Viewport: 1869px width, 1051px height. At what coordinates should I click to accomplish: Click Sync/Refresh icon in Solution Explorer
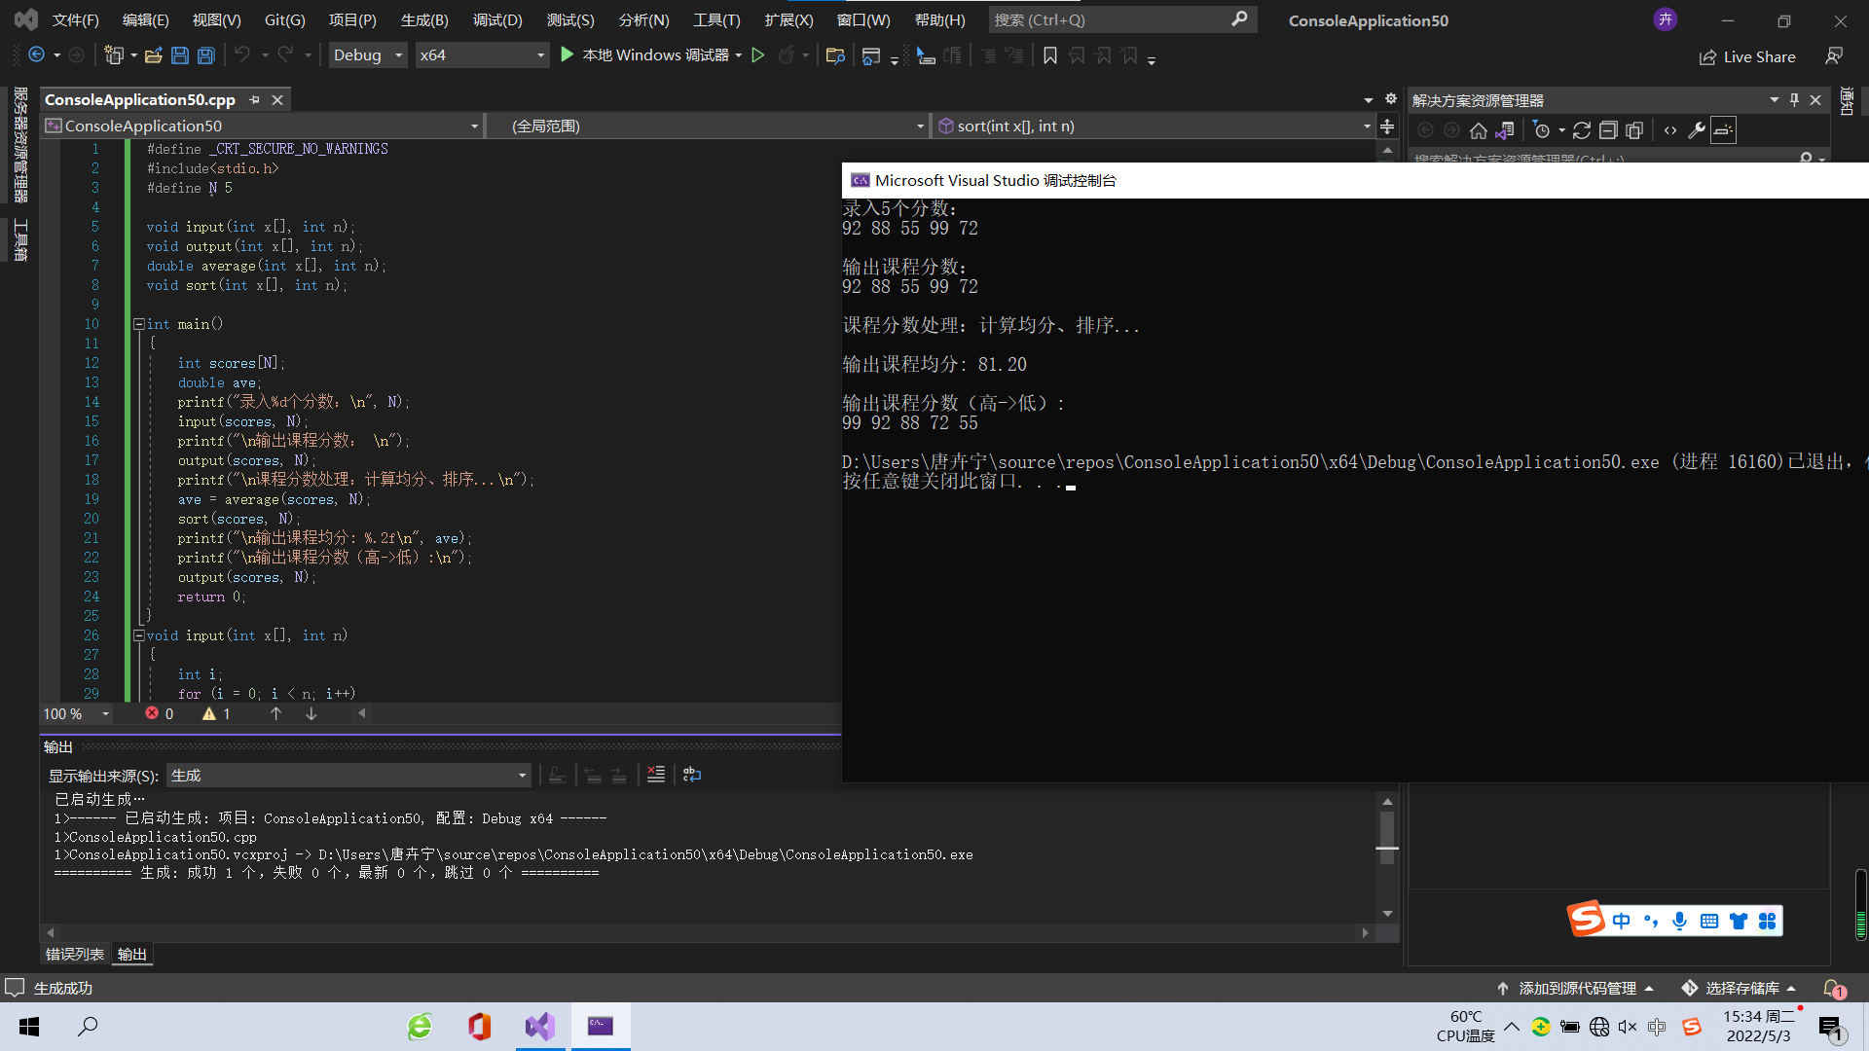(x=1582, y=130)
